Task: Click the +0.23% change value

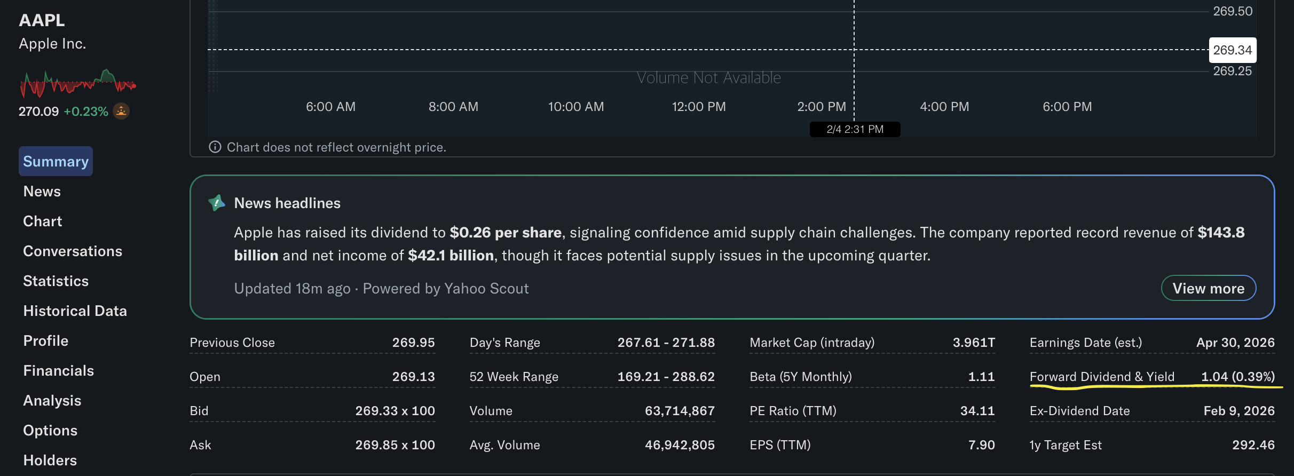Action: [86, 111]
